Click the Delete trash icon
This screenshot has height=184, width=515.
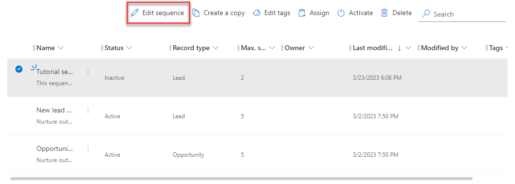[384, 13]
